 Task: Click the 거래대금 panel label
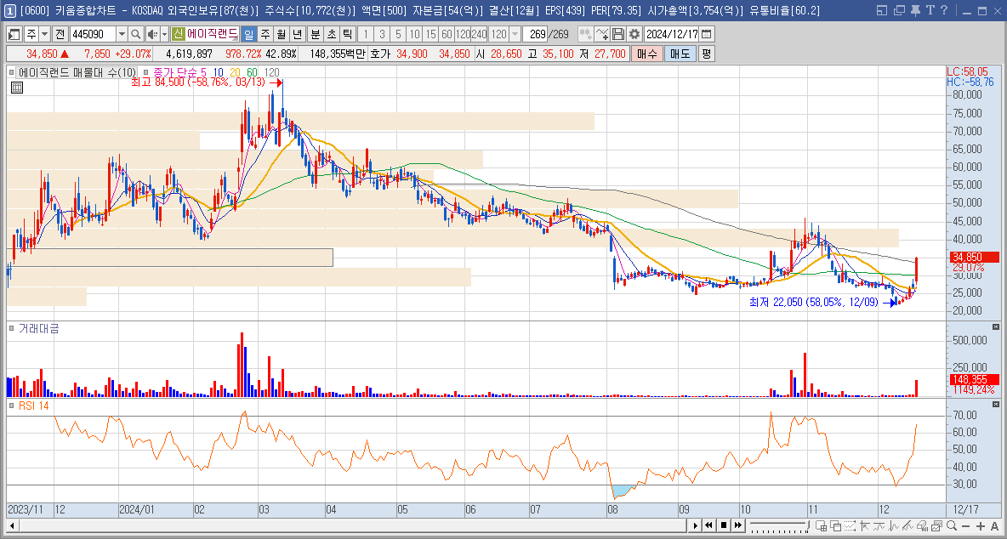tap(38, 328)
